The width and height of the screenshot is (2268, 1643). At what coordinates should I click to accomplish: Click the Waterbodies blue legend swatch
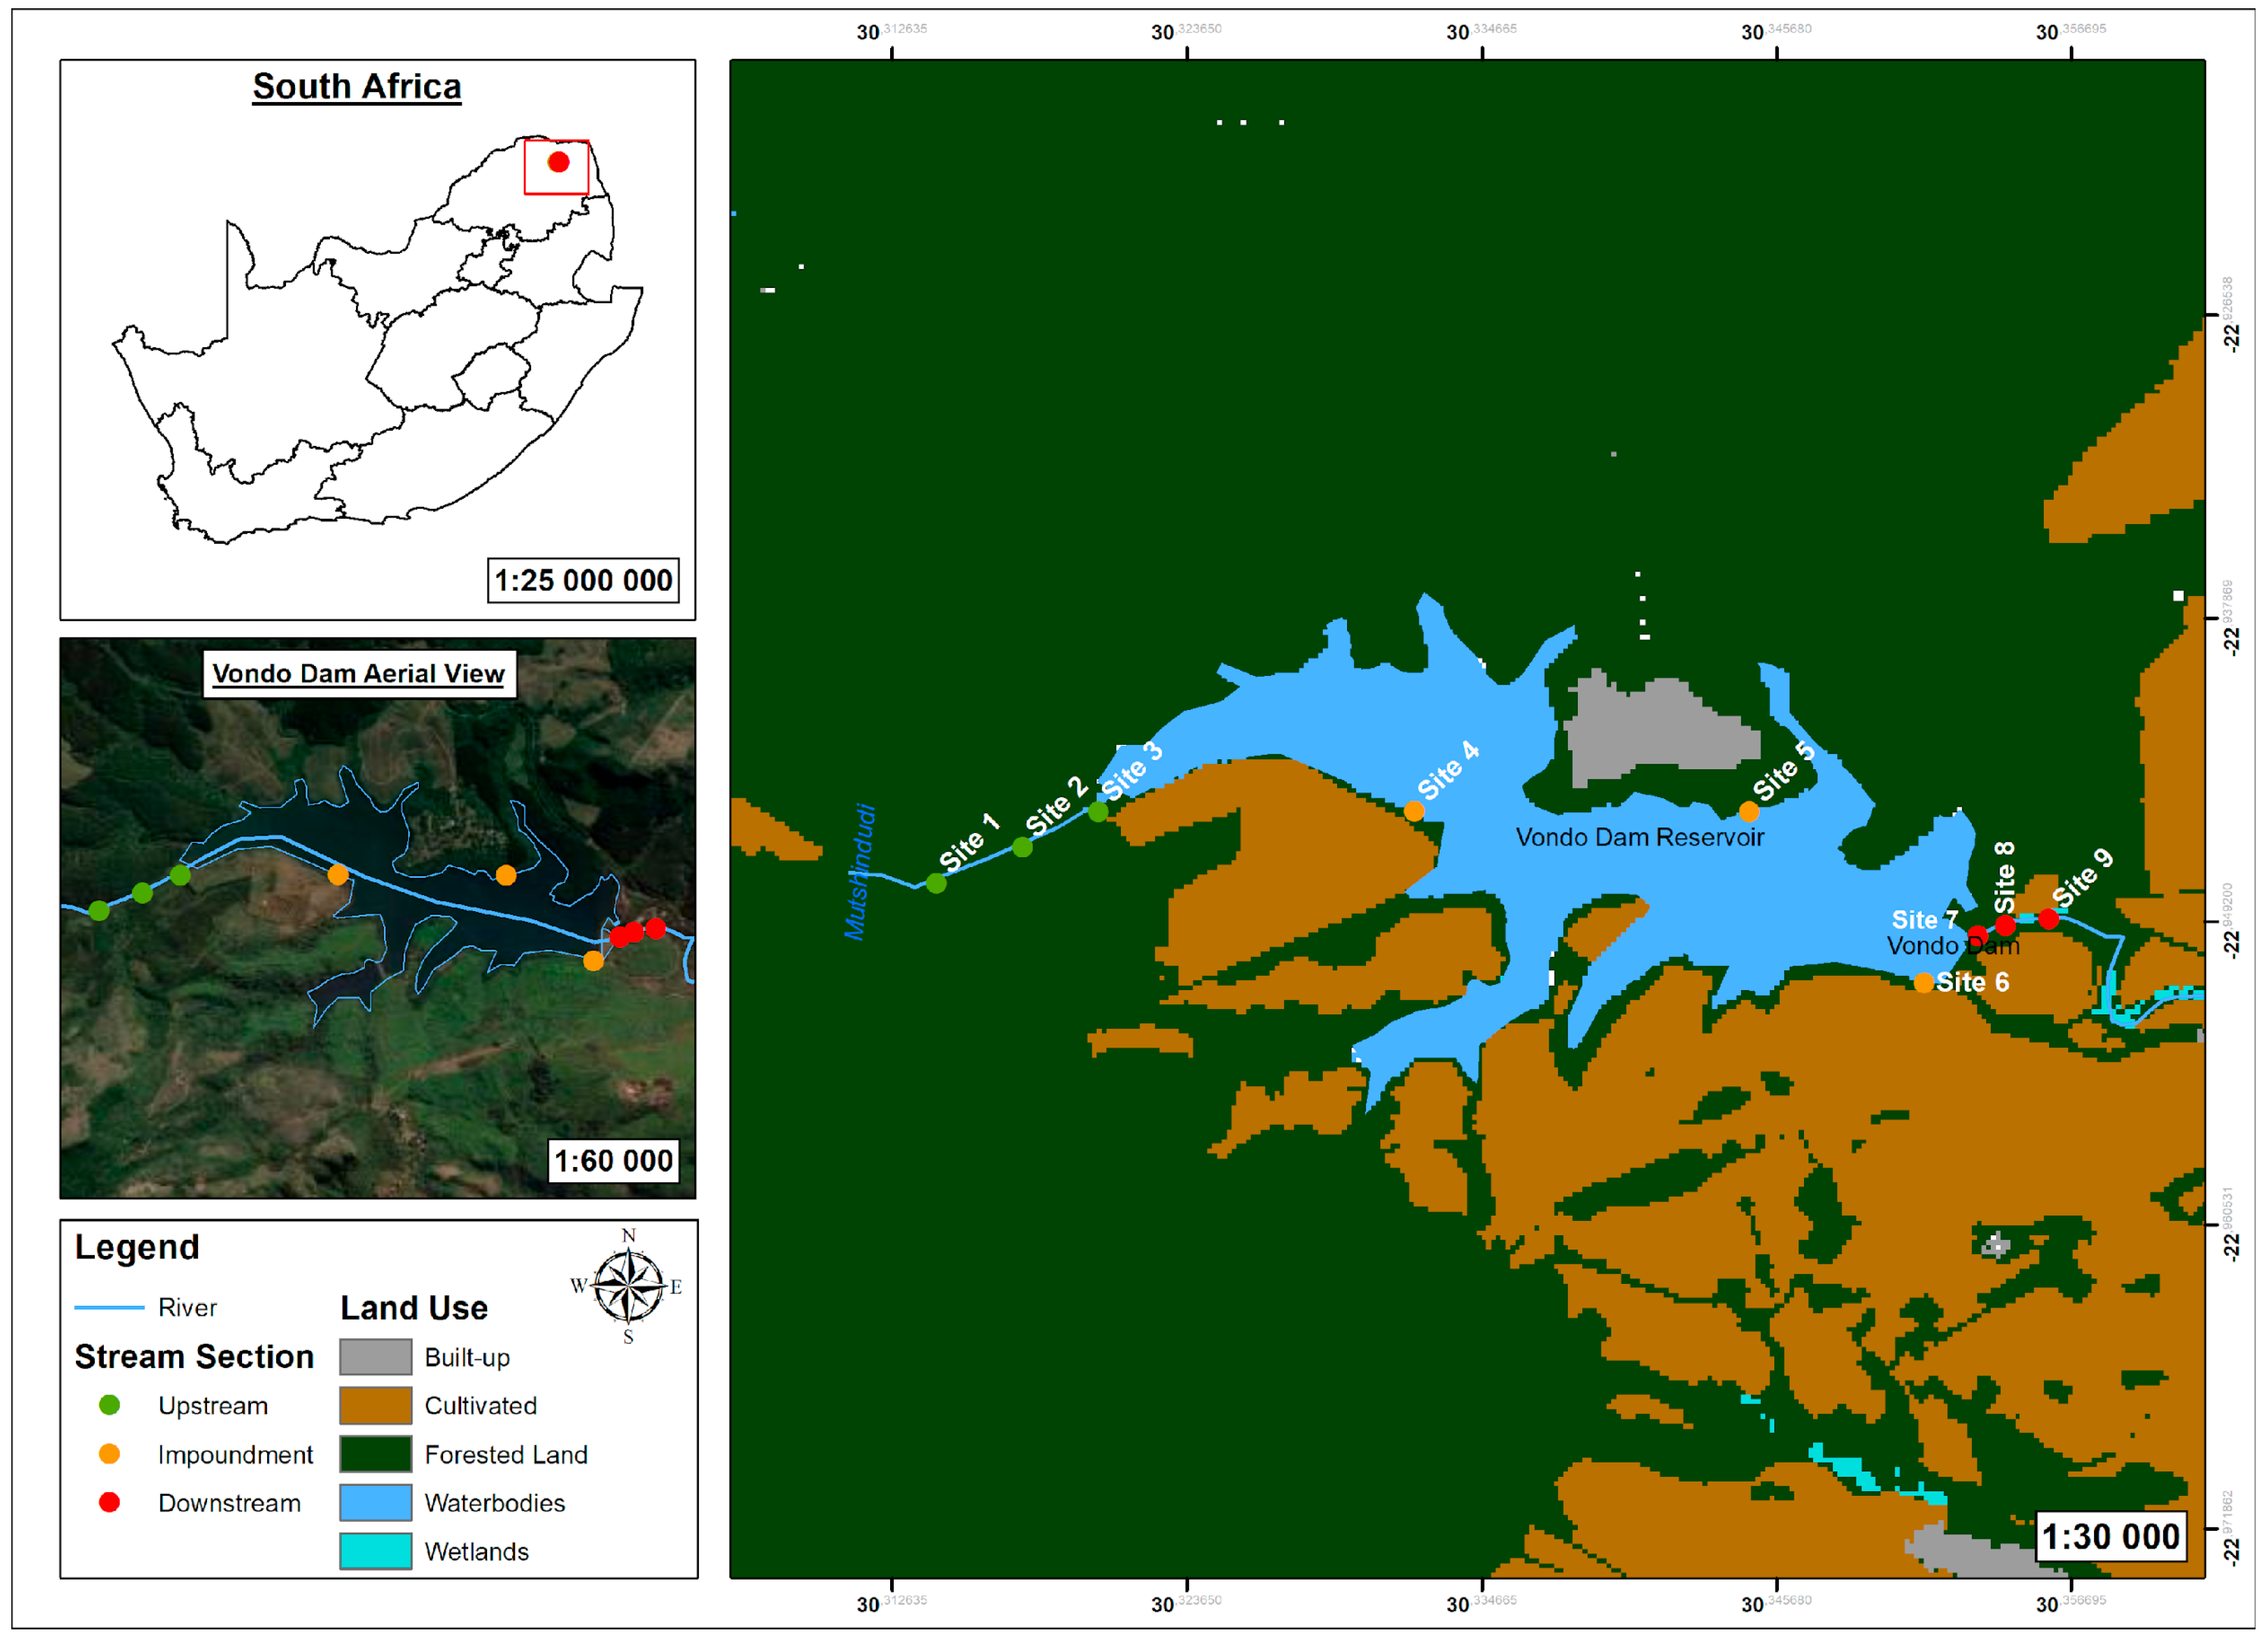375,1502
